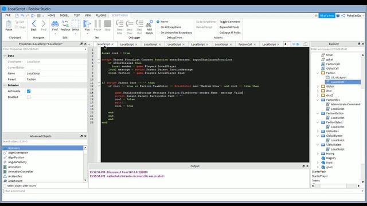Viewport: 367px width, 206px height.
Task: Switch to the TEST ribbon tab
Action: pyautogui.click(x=77, y=15)
